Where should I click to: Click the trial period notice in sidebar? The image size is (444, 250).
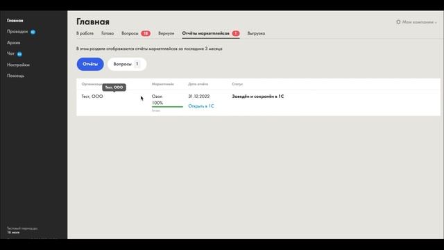click(x=22, y=230)
